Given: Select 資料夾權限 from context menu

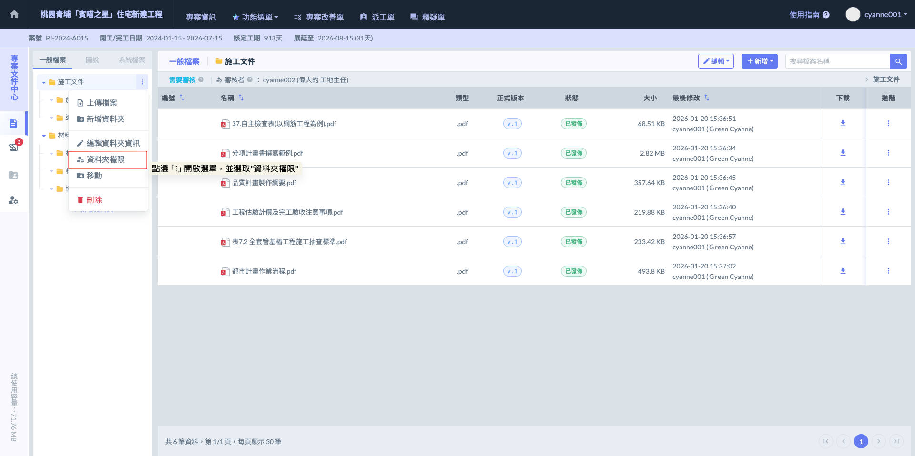Looking at the screenshot, I should [x=106, y=159].
